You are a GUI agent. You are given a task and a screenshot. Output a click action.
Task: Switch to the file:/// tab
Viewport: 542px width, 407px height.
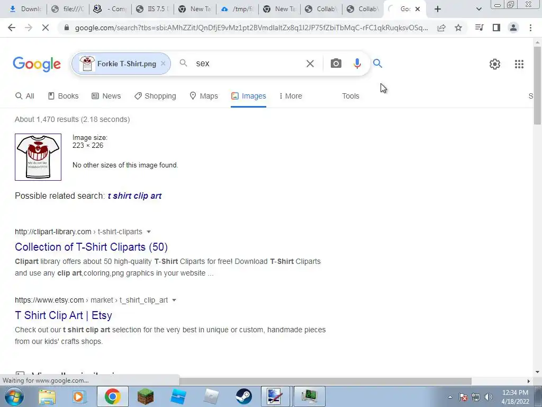[x=68, y=9]
